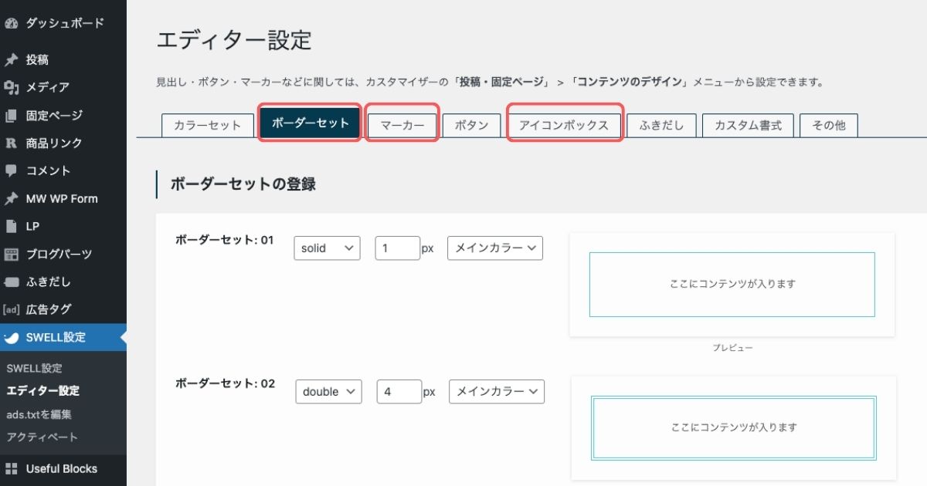Select the Border Set 02 color dropdown
Viewport: 927px width, 486px height.
point(497,391)
